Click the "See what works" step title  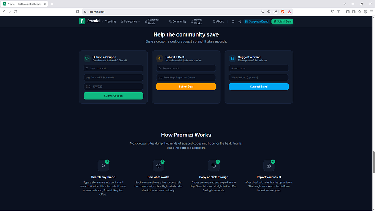tap(158, 177)
